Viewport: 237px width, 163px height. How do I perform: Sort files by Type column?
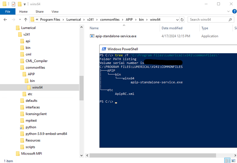[x=205, y=28]
